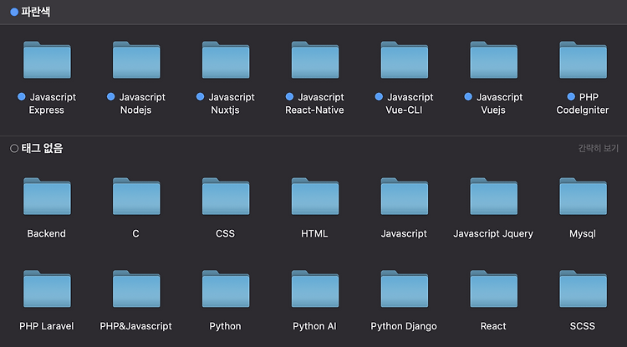Click the "SCSS" name label
Image resolution: width=627 pixels, height=347 pixels.
583,326
